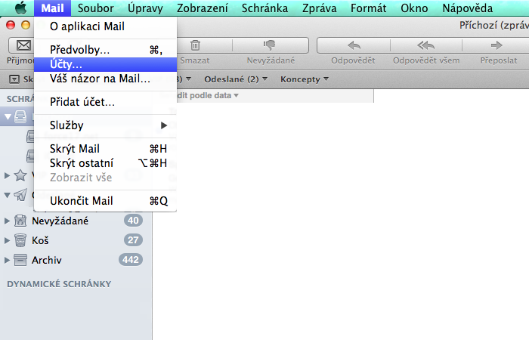Click the Příchozí window title

(x=494, y=25)
